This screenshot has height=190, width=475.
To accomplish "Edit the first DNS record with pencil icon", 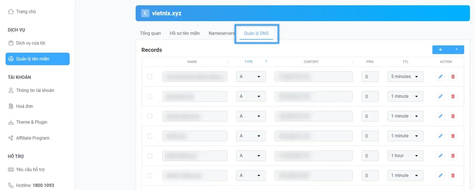I will tap(440, 76).
